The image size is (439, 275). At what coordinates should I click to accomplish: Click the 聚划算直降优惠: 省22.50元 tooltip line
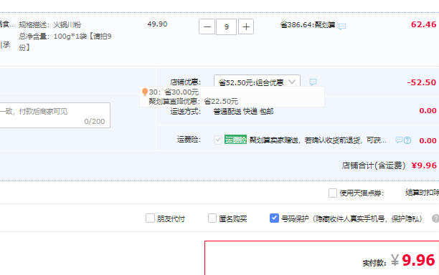pyautogui.click(x=193, y=102)
